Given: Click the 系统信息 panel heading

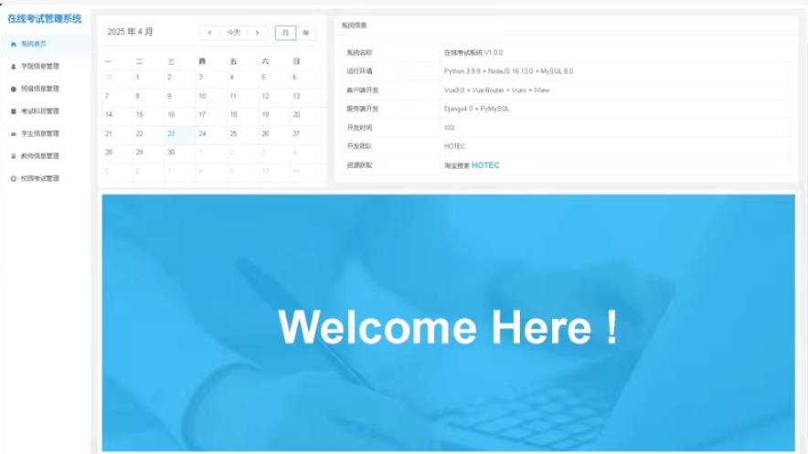Looking at the screenshot, I should coord(354,26).
